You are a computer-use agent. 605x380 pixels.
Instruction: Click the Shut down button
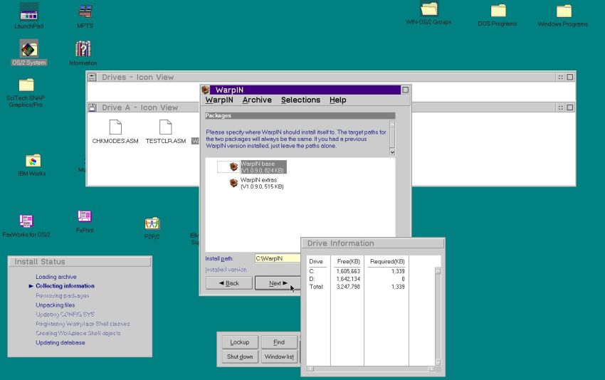240,357
